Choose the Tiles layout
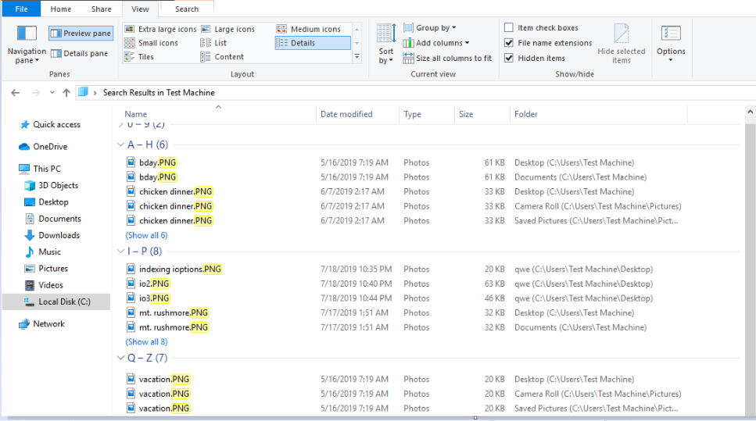The height and width of the screenshot is (421, 756). tap(139, 57)
